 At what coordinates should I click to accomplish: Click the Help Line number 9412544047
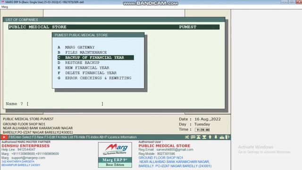click(x=26, y=150)
